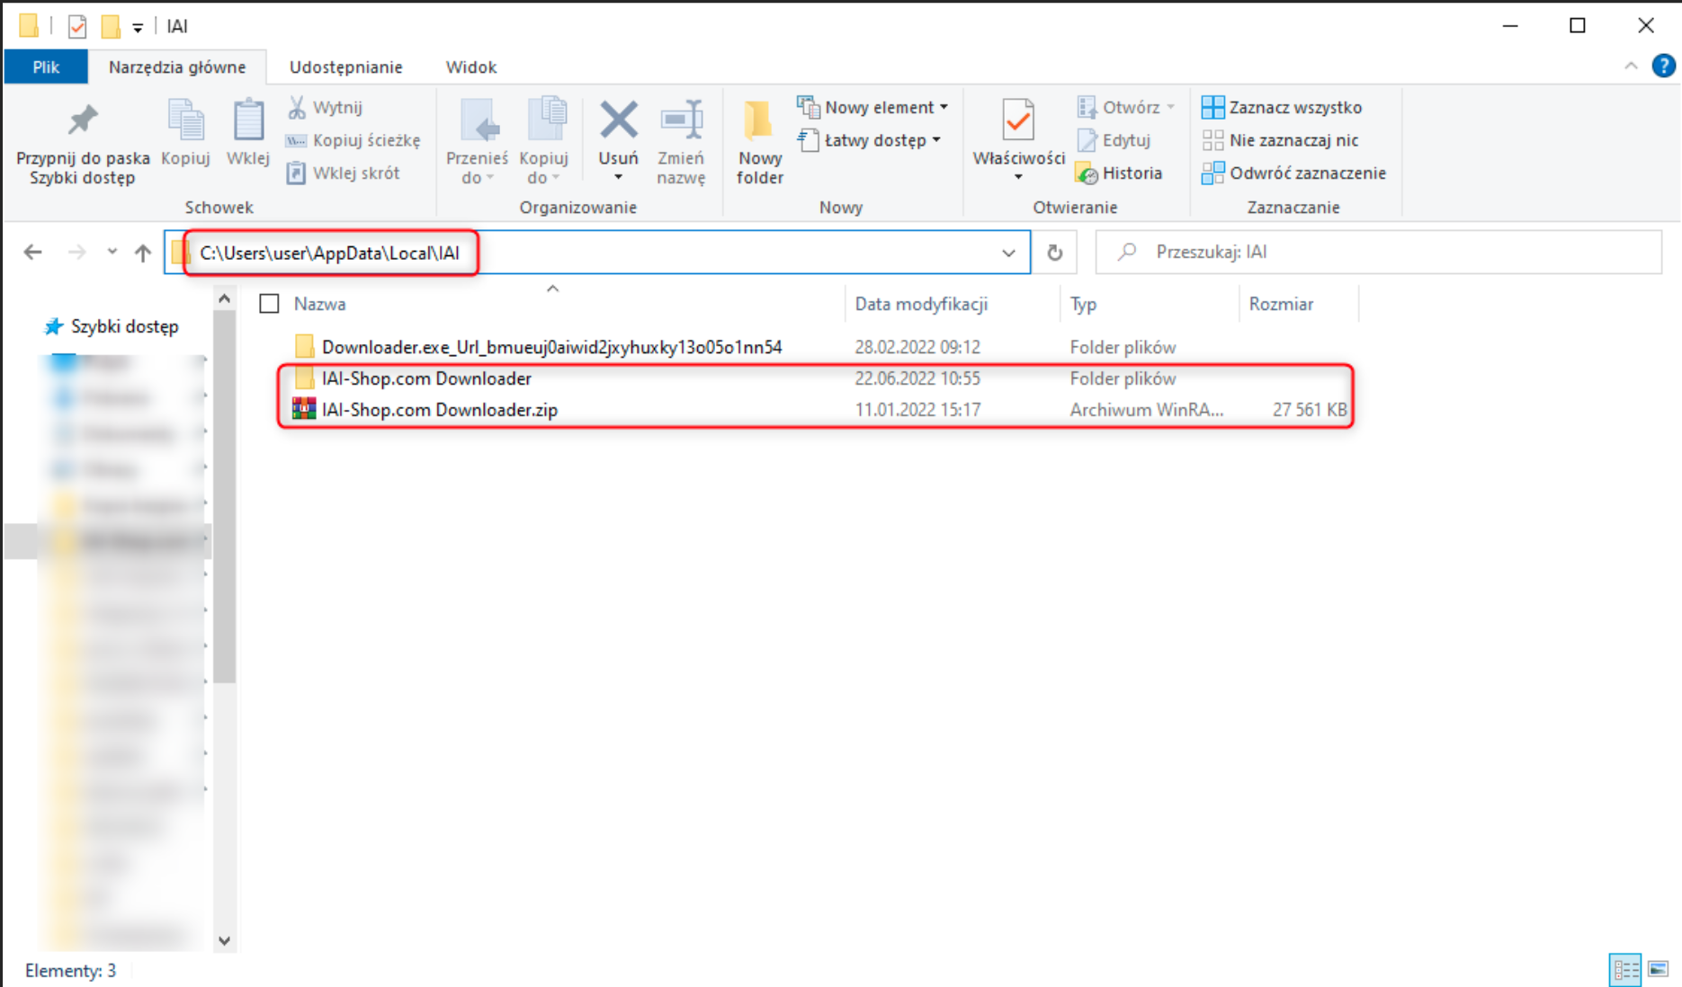The image size is (1682, 987).
Task: Open recent locations dropdown arrow
Action: (x=112, y=252)
